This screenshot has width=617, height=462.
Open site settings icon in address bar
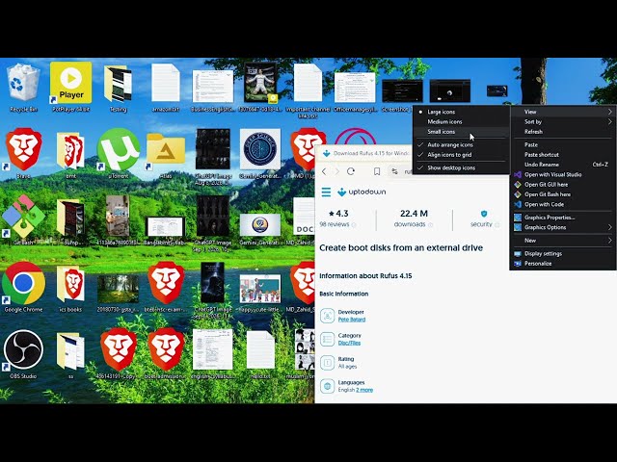pyautogui.click(x=394, y=171)
